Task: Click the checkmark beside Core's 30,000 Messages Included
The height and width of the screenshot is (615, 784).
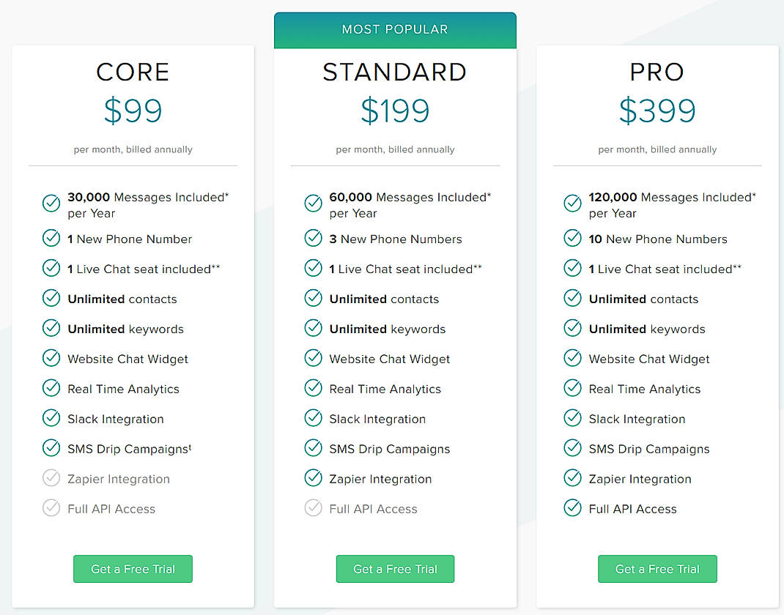Action: [x=51, y=204]
